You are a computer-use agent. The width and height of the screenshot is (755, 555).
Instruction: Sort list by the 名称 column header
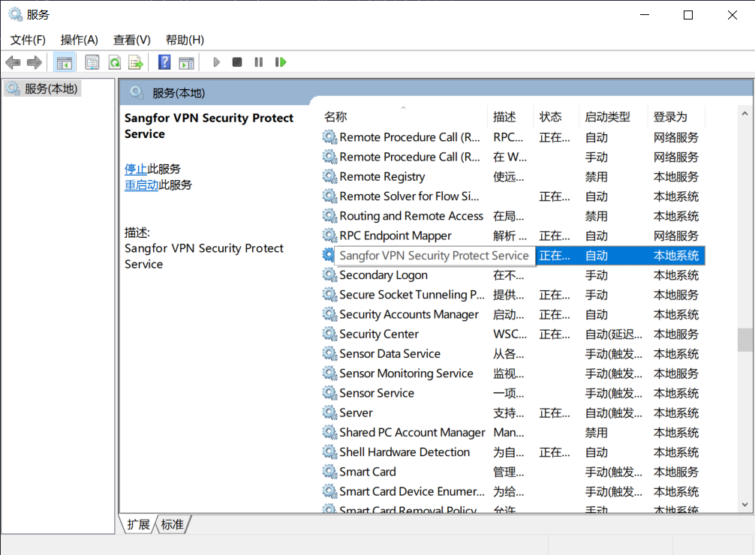point(335,117)
